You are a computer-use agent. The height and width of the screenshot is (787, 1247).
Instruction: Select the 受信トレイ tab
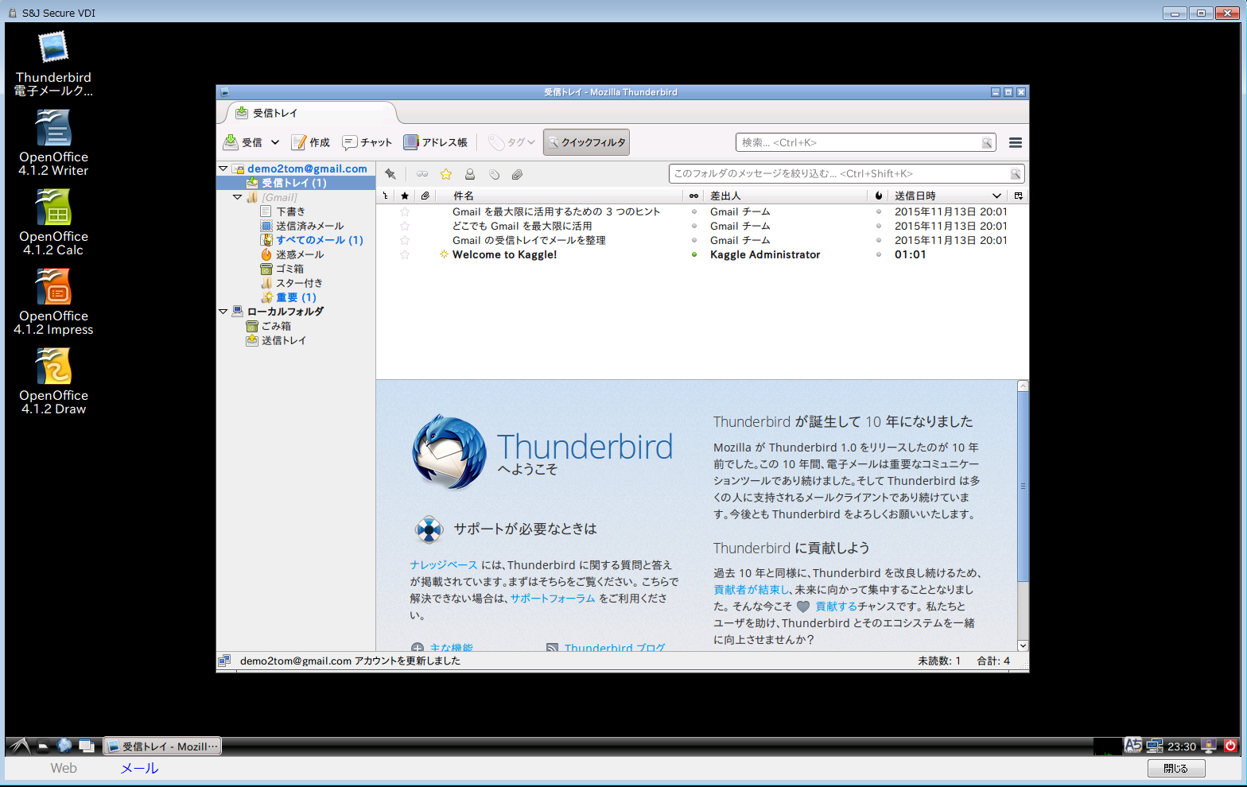click(x=310, y=113)
